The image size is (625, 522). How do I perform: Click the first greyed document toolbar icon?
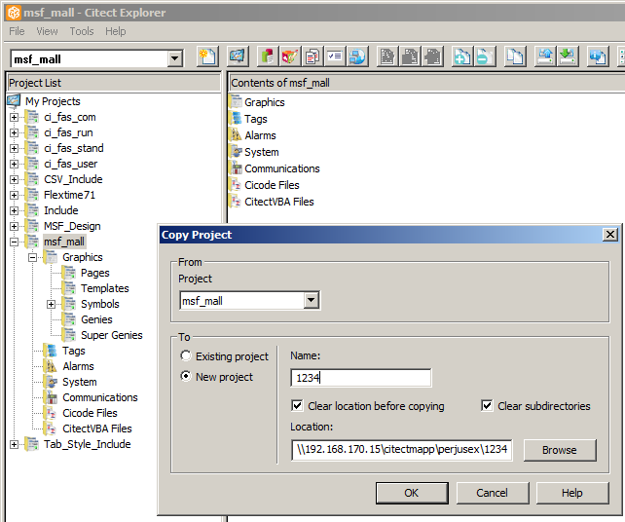coord(387,56)
